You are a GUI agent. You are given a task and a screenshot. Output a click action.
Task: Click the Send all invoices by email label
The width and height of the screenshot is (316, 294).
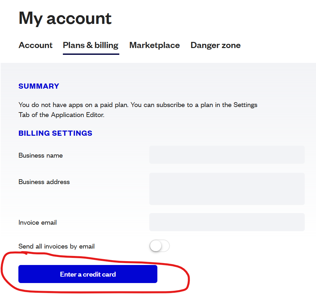[56, 246]
